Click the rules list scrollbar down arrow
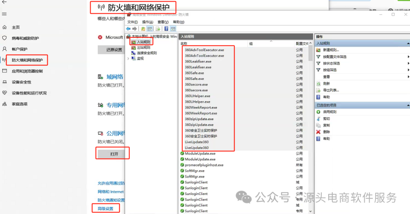 pyautogui.click(x=311, y=211)
